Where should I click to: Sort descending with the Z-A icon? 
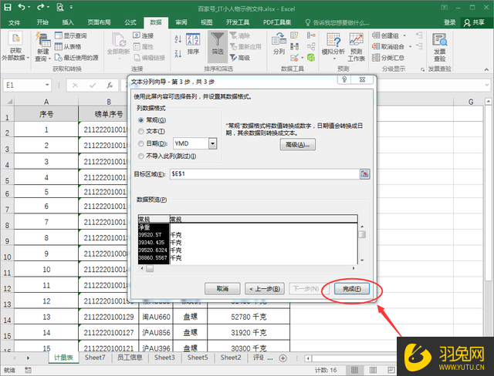tap(178, 53)
